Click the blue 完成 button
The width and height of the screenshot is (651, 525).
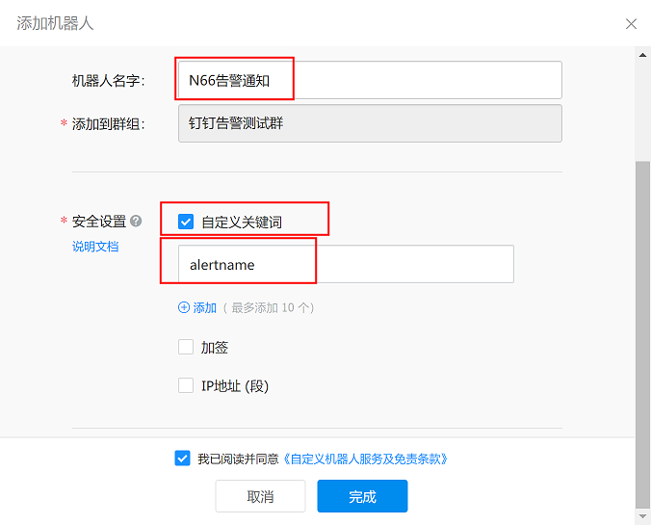point(362,496)
